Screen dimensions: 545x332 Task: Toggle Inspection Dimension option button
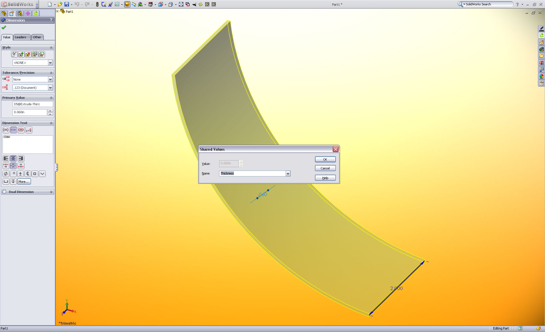click(21, 130)
